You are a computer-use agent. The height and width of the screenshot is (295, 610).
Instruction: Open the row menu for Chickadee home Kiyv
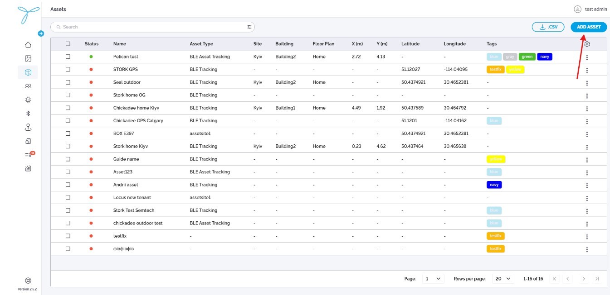587,109
